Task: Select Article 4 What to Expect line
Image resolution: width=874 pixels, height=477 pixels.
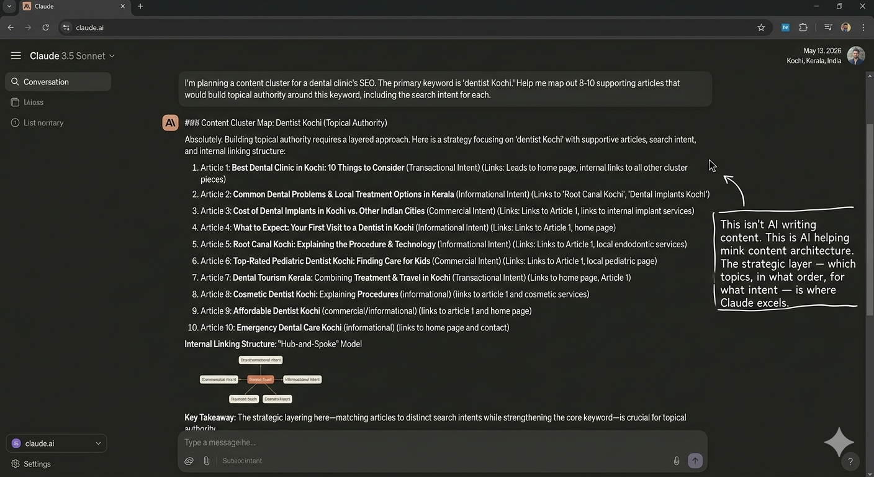Action: 408,228
